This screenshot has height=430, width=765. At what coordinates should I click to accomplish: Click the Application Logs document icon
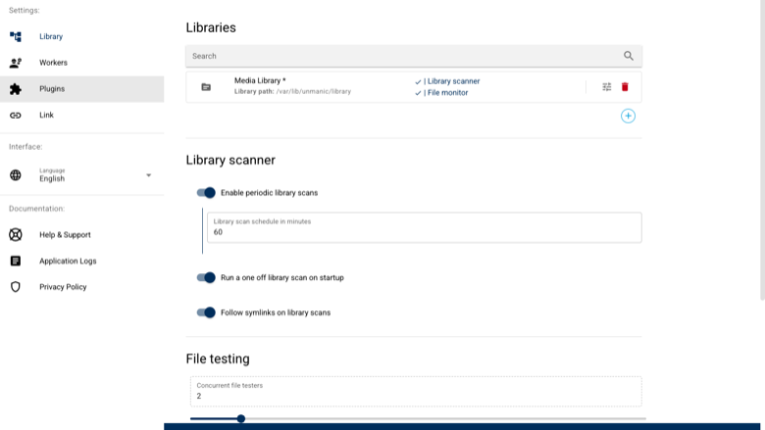pos(16,261)
